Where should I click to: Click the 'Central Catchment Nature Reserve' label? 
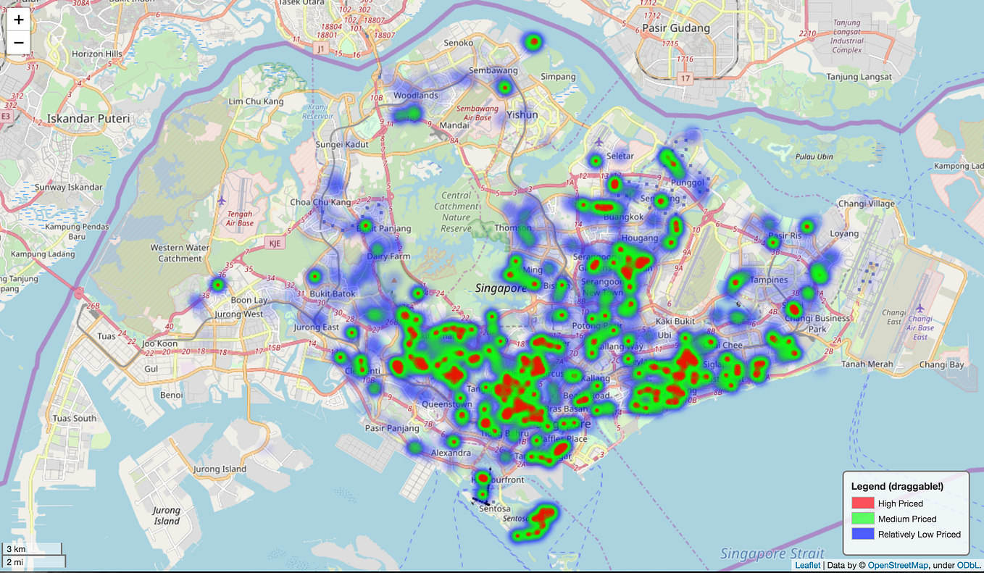pyautogui.click(x=456, y=212)
